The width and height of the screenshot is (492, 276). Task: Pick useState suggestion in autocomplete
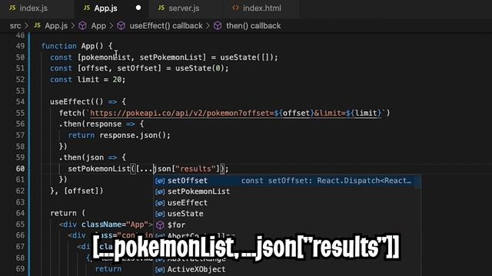coord(287,214)
